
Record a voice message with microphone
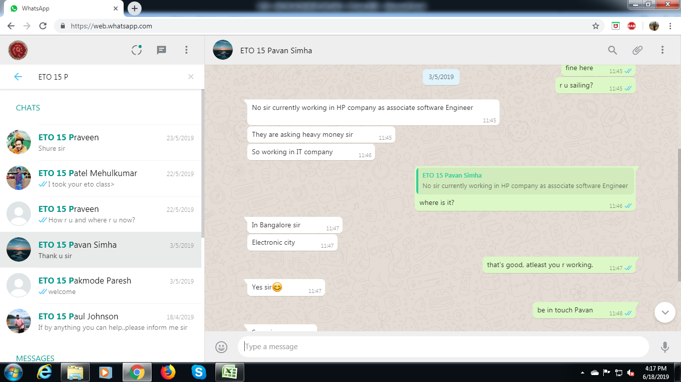point(665,347)
